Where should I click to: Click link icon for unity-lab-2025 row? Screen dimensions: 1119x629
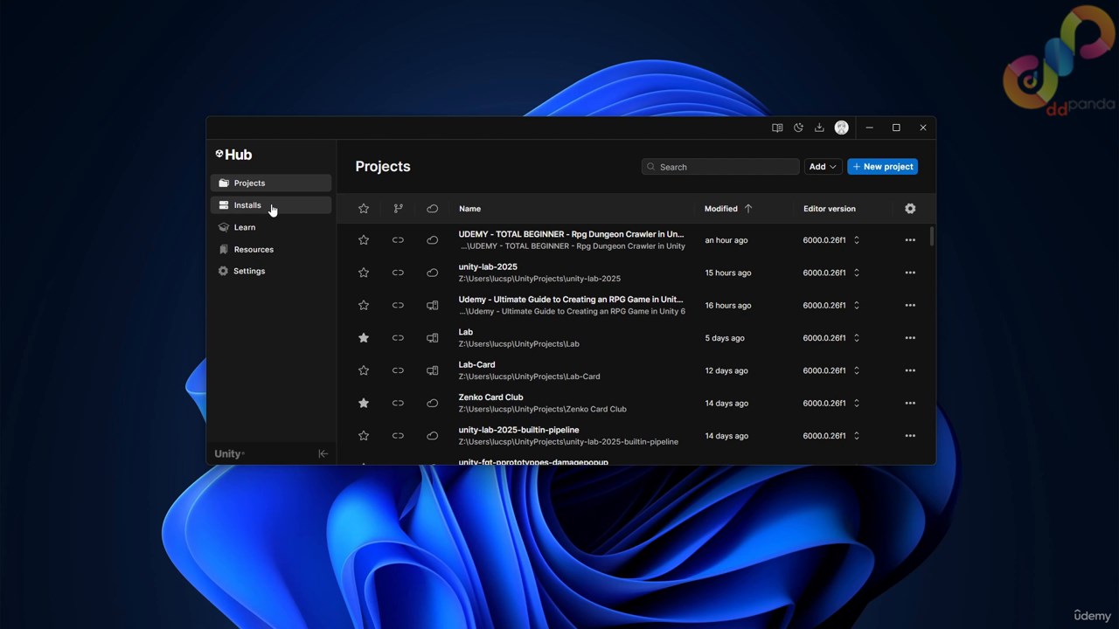tap(398, 273)
